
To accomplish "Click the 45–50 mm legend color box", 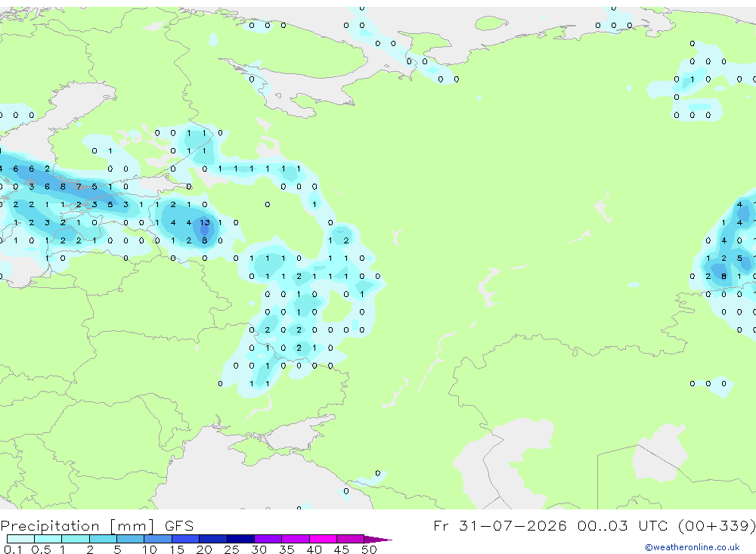I will coord(351,539).
